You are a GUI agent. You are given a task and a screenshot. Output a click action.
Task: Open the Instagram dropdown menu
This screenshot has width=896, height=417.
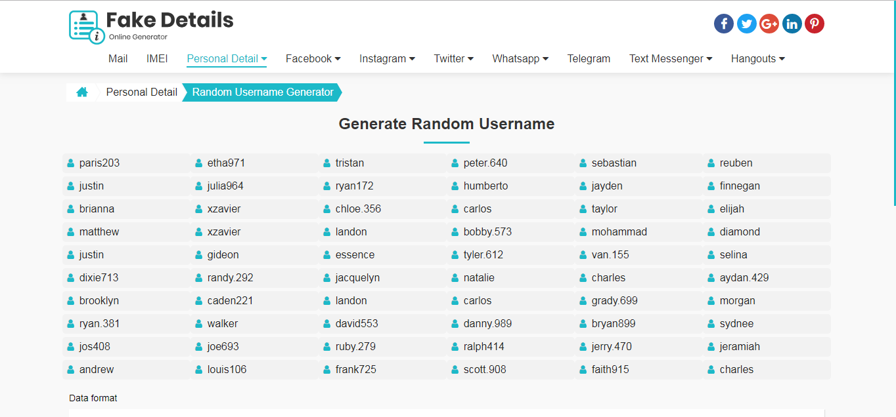[x=387, y=58]
